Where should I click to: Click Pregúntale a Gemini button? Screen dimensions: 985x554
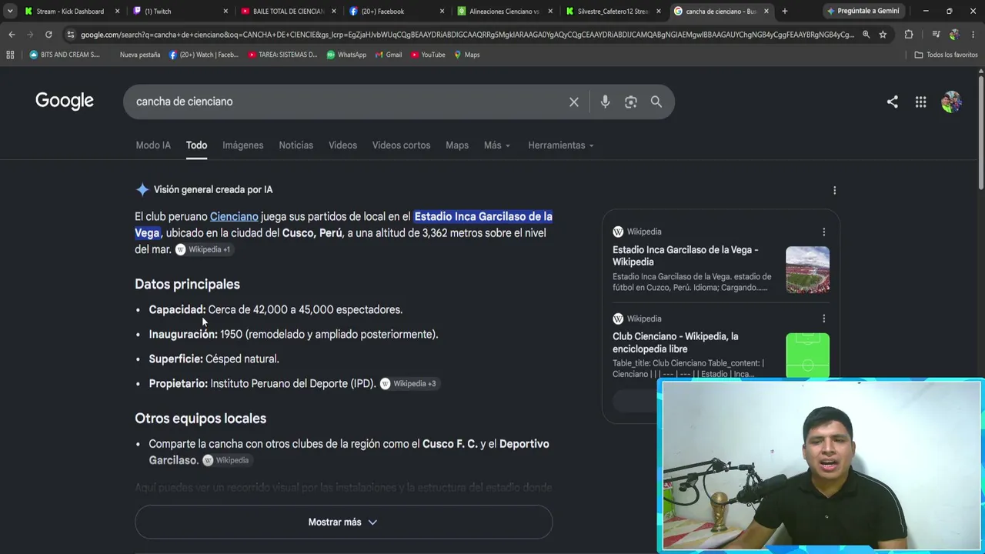tap(862, 12)
